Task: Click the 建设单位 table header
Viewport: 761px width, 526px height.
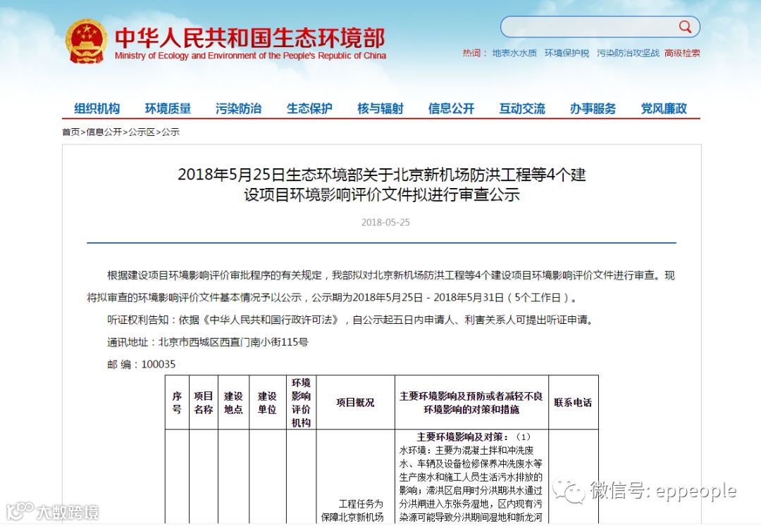Action: [268, 403]
